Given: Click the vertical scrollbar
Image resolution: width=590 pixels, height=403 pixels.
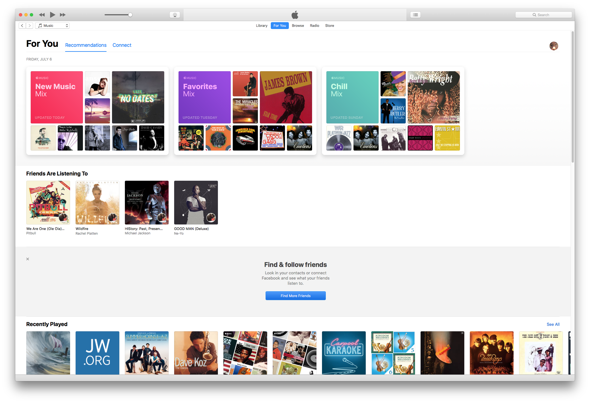Looking at the screenshot, I should [572, 97].
